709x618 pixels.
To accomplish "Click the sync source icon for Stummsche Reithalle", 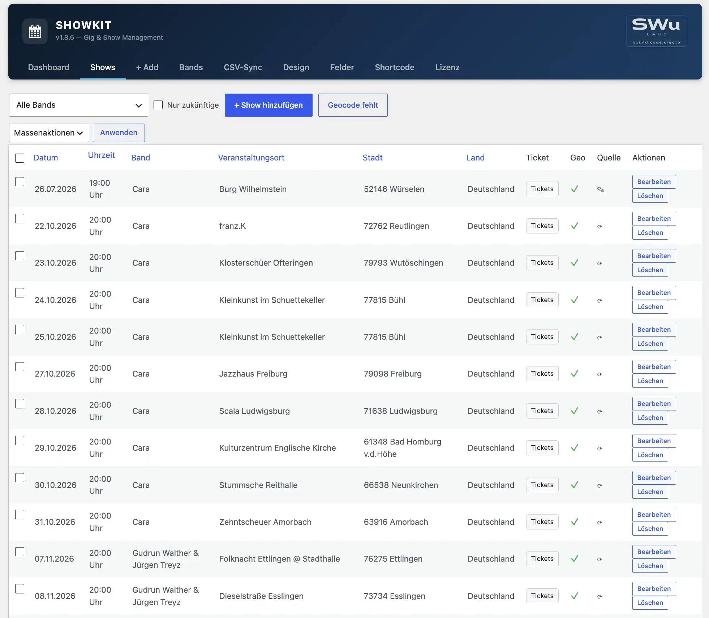I will pos(600,486).
